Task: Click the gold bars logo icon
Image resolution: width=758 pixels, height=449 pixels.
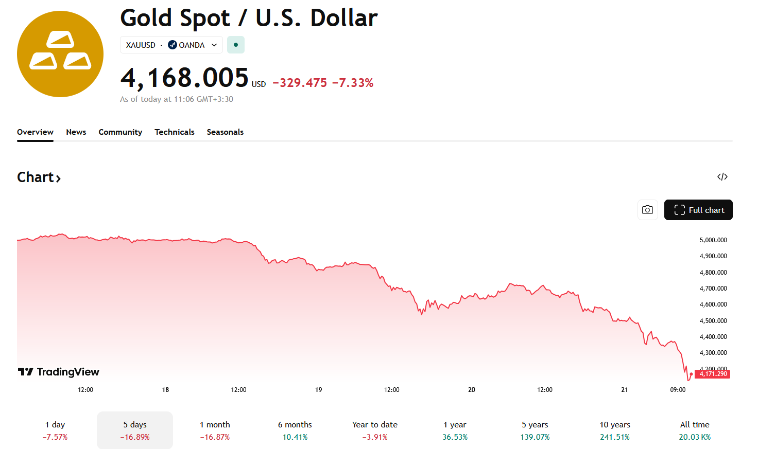Action: (60, 54)
